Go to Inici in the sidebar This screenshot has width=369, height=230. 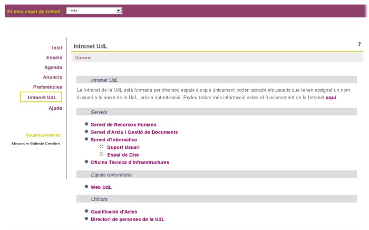click(x=57, y=48)
